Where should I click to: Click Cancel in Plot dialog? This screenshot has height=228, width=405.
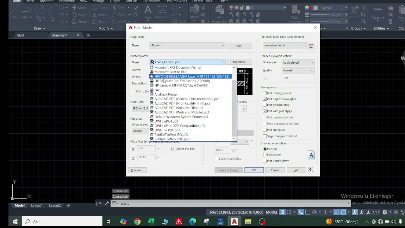point(275,170)
